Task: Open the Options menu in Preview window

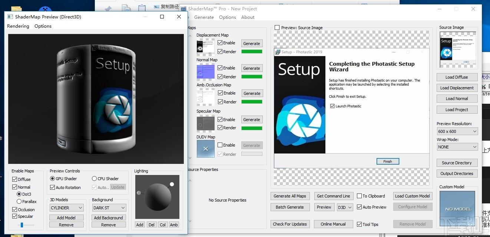Action: pyautogui.click(x=43, y=26)
